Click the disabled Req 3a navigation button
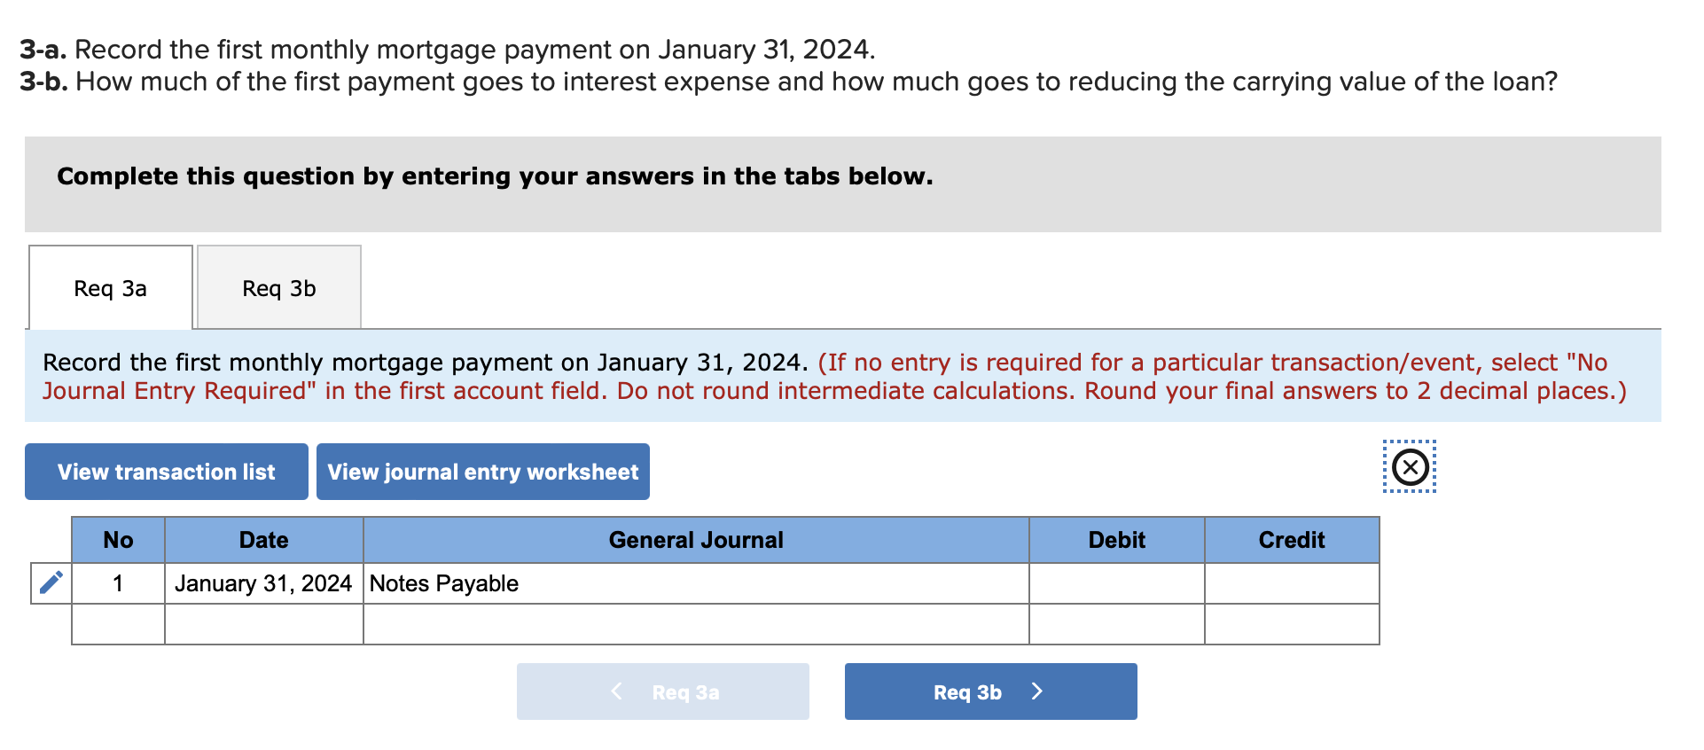This screenshot has width=1704, height=750. coord(662,691)
